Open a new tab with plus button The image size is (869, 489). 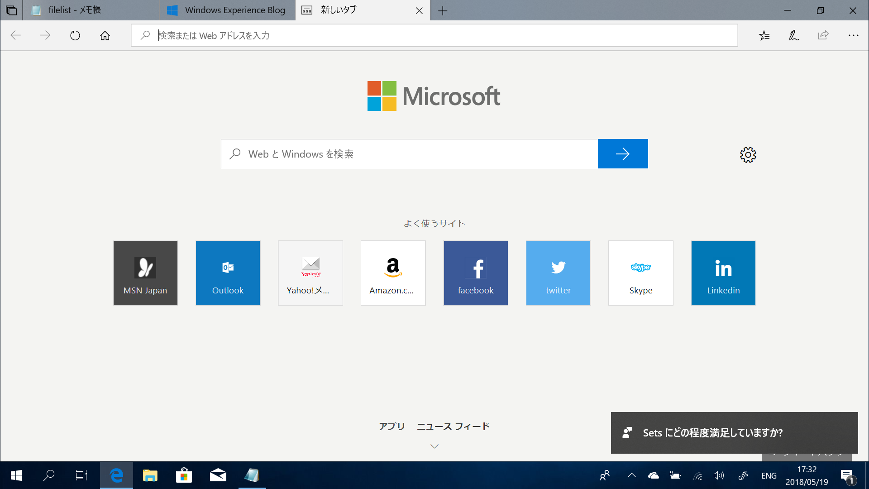click(443, 10)
